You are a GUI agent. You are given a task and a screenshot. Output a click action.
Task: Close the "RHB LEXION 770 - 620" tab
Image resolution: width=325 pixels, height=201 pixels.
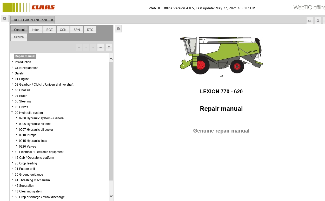[52, 20]
